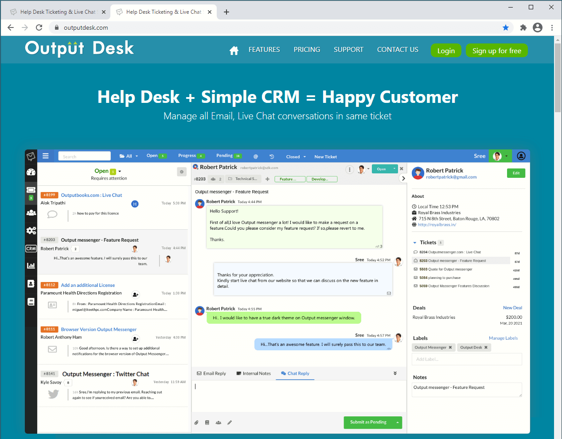Viewport: 562px width, 439px height.
Task: Click the browser bookmark star icon
Action: tap(506, 27)
